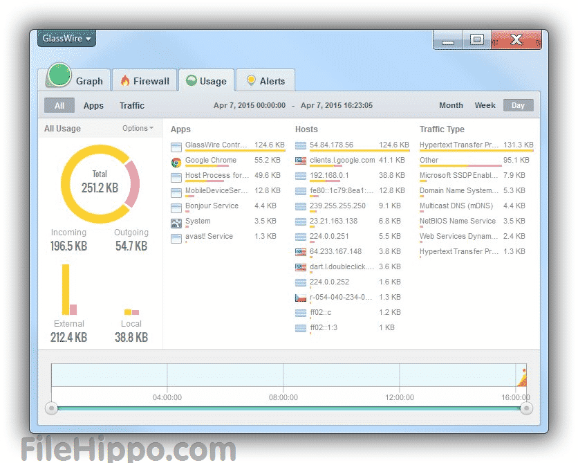
Task: Click the left timeline slider handle
Action: pyautogui.click(x=51, y=408)
